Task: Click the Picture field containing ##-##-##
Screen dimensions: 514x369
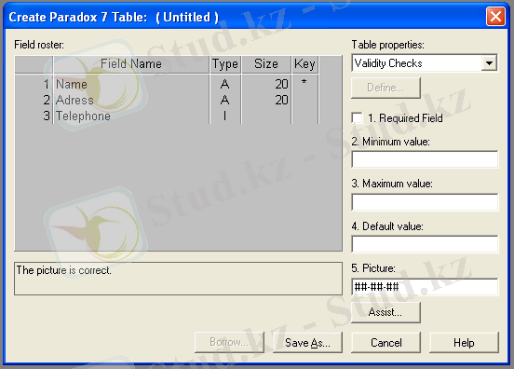Action: tap(425, 287)
